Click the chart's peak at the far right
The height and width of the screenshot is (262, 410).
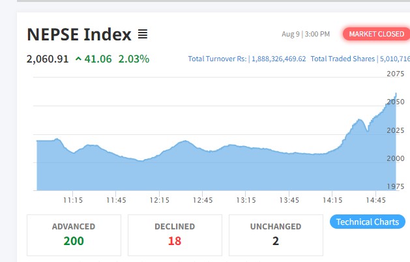coord(396,94)
